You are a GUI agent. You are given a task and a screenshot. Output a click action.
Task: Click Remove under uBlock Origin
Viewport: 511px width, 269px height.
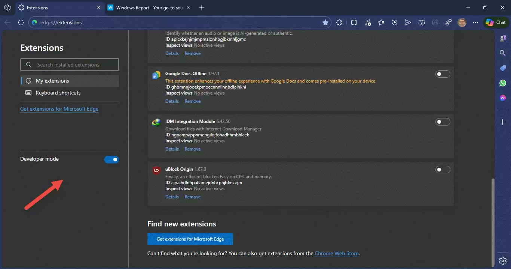pyautogui.click(x=192, y=197)
